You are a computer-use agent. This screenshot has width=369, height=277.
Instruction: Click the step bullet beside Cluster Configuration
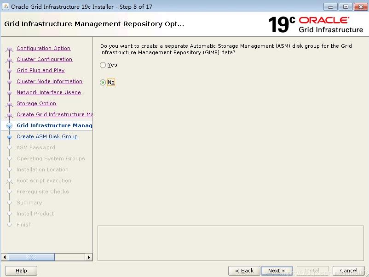click(9, 60)
